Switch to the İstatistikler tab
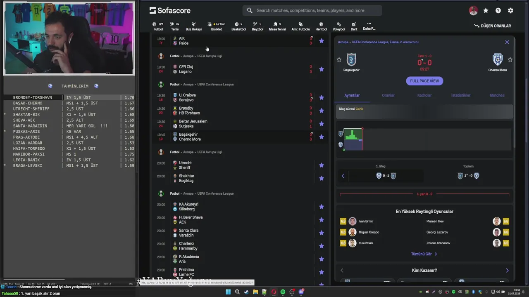The height and width of the screenshot is (297, 529). 461,95
